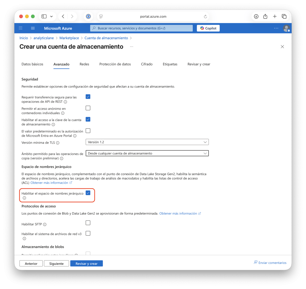This screenshot has width=306, height=289.
Task: Open the user account avatar
Action: (286, 28)
